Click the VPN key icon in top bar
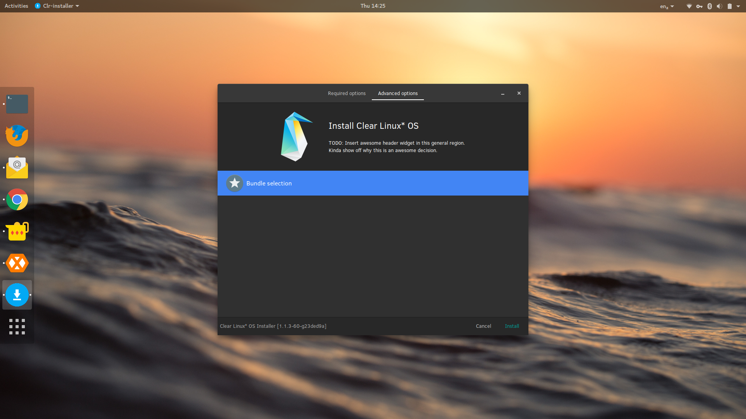This screenshot has height=419, width=746. 699,6
